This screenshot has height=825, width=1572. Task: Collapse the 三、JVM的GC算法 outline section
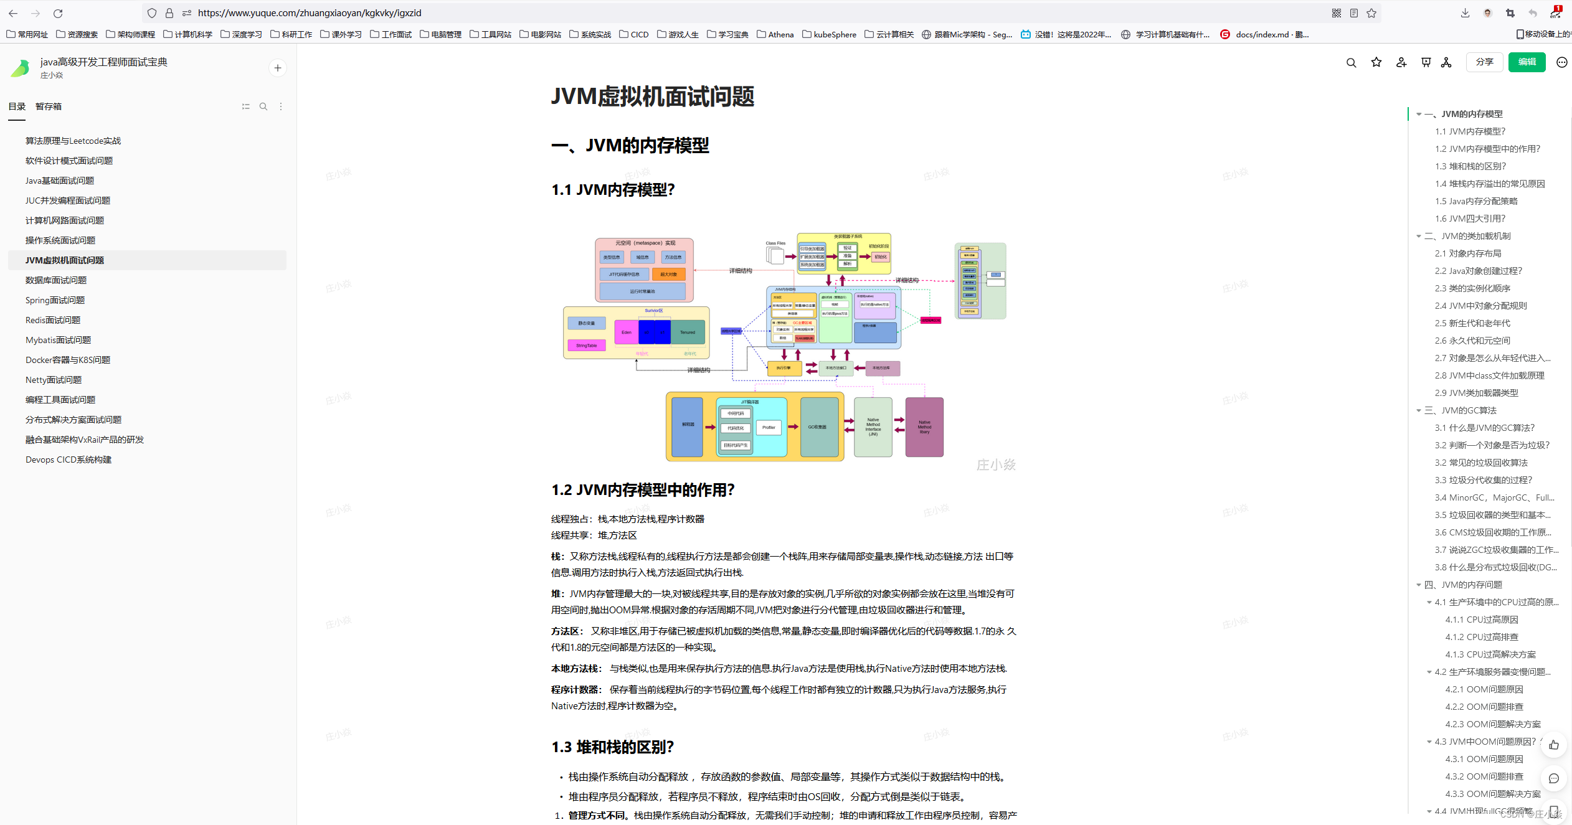1419,410
